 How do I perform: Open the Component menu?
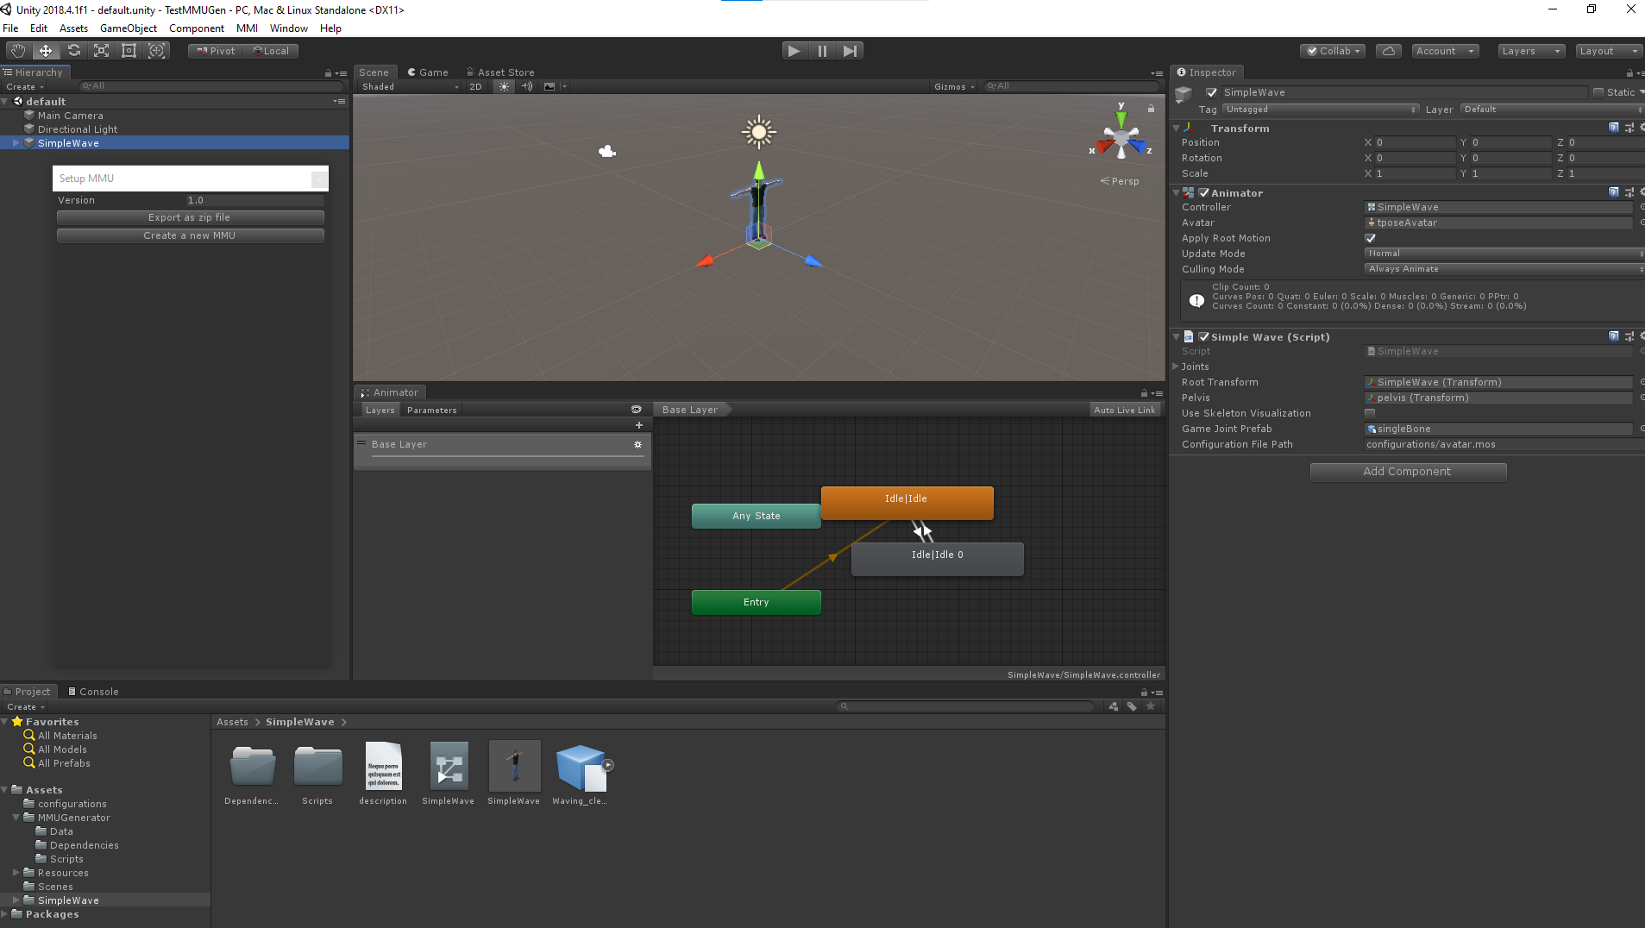pyautogui.click(x=197, y=28)
